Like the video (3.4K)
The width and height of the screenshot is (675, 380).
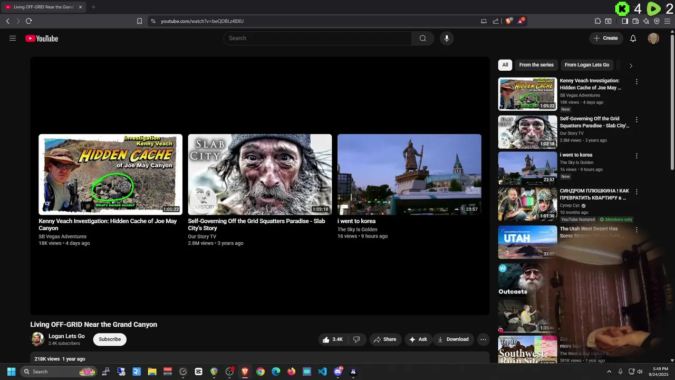click(x=333, y=339)
